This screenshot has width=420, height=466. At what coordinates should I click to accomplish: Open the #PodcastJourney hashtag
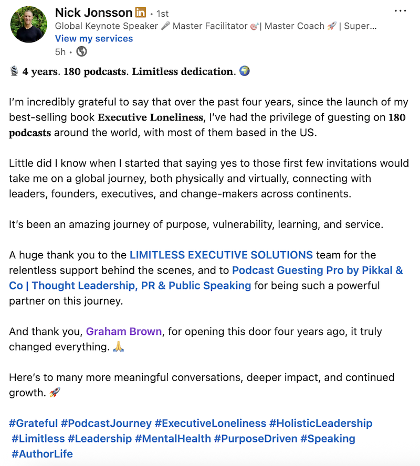tap(106, 424)
